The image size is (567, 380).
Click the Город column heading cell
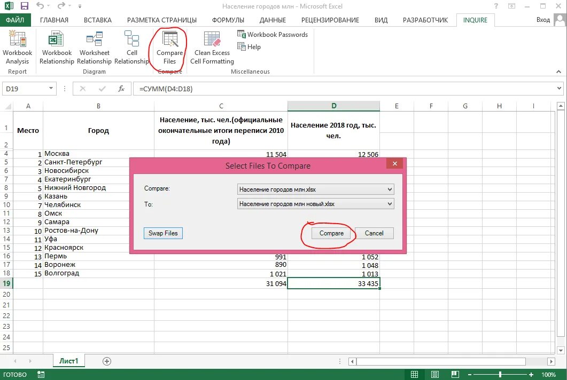(x=98, y=130)
